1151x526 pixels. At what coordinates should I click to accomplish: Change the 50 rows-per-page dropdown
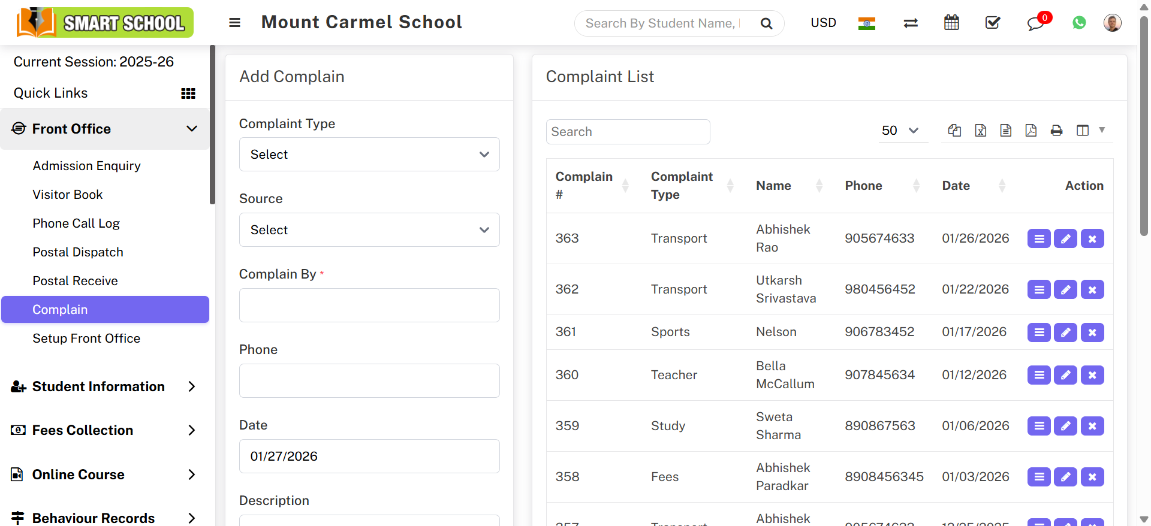pos(900,131)
